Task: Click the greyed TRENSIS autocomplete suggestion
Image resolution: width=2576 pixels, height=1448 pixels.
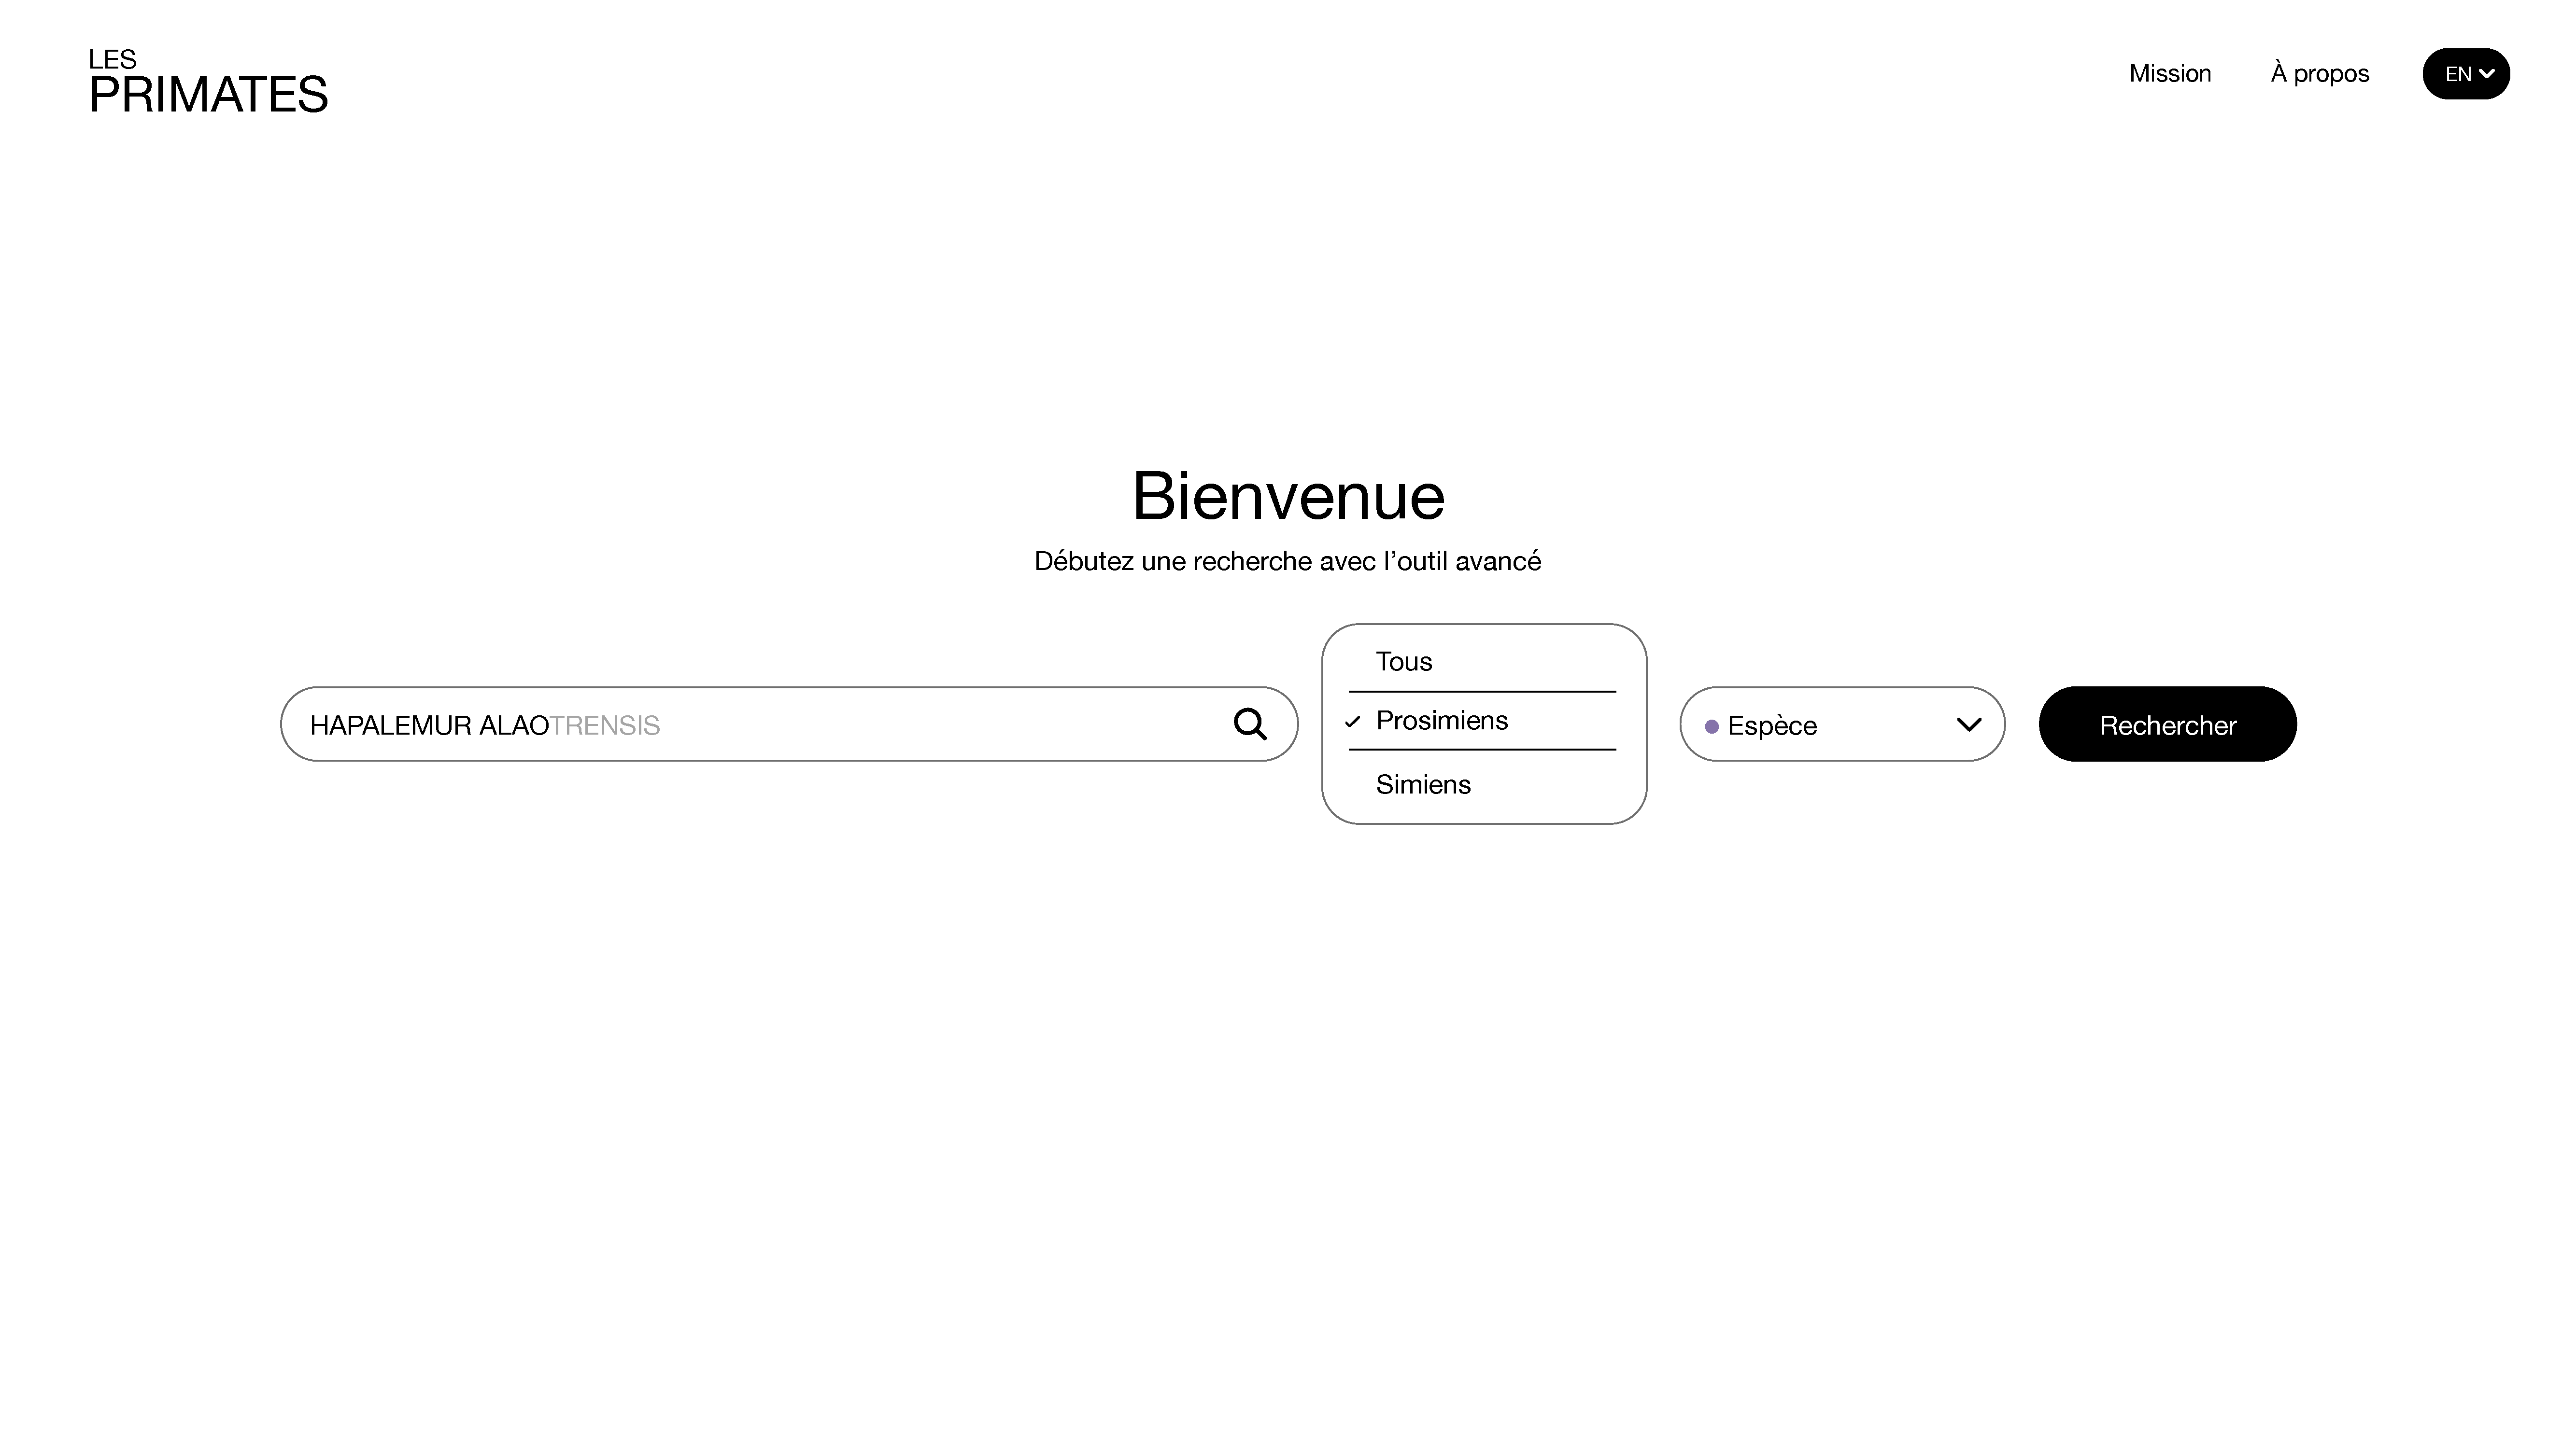Action: [x=605, y=725]
